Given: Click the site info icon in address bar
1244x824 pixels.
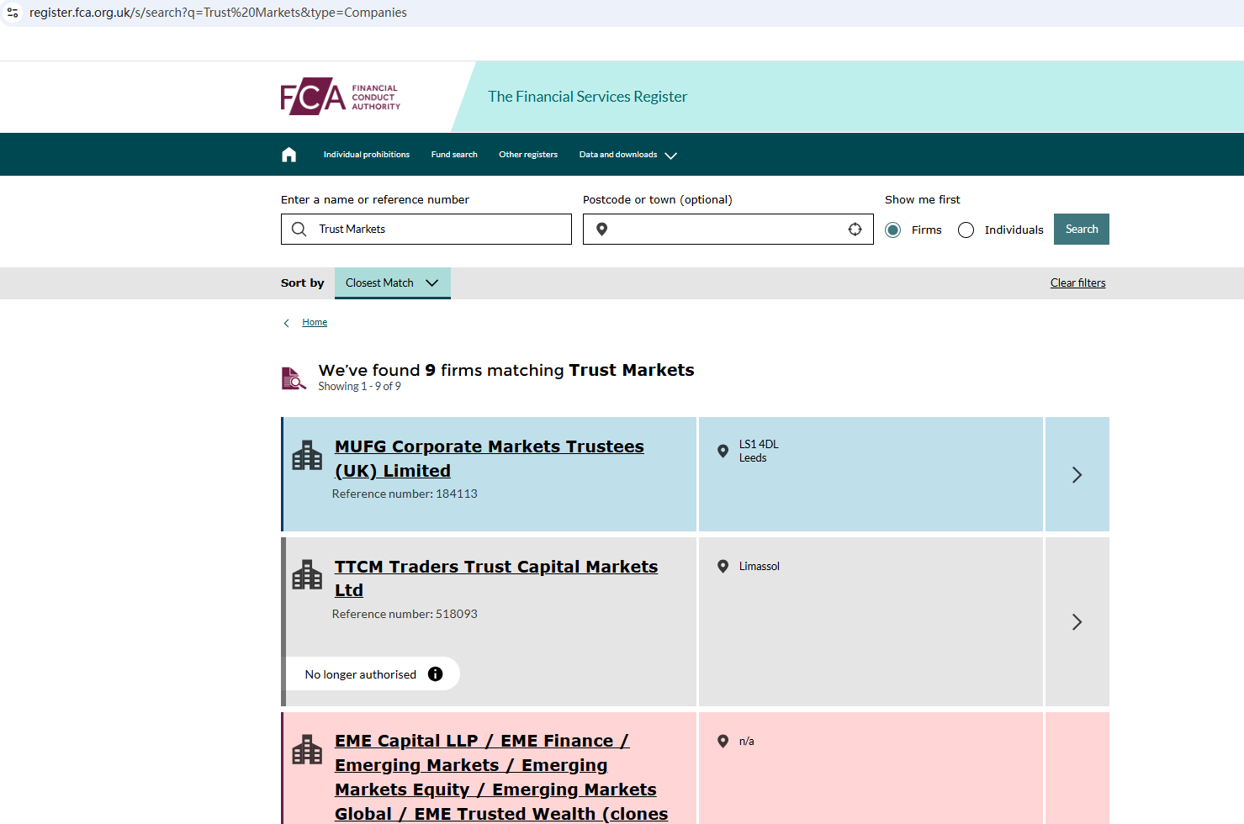Looking at the screenshot, I should click(x=13, y=13).
